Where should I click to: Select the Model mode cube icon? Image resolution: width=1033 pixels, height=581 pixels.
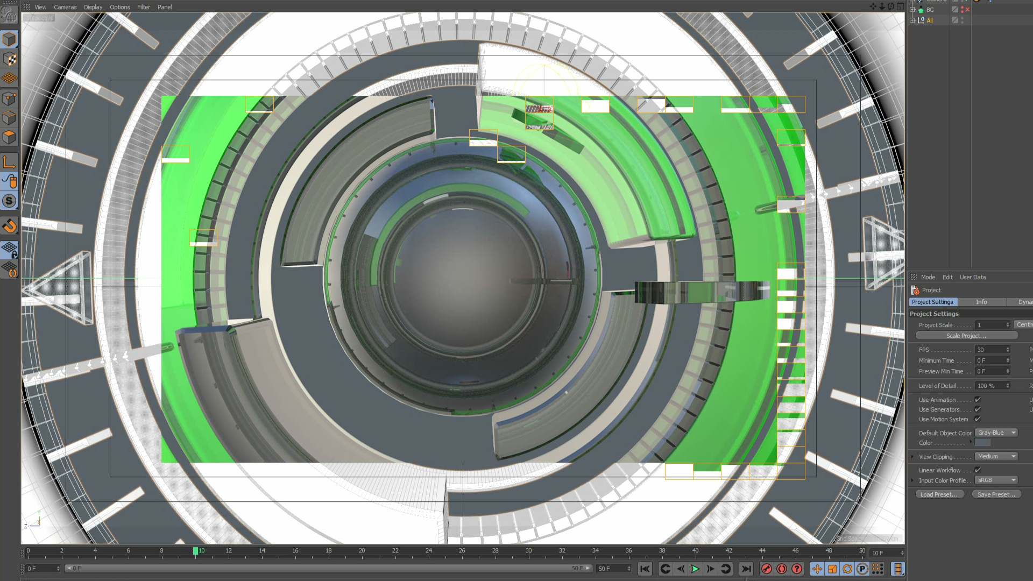tap(9, 39)
